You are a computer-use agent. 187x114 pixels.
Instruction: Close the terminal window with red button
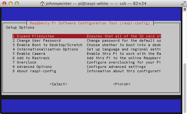coord(4,3)
